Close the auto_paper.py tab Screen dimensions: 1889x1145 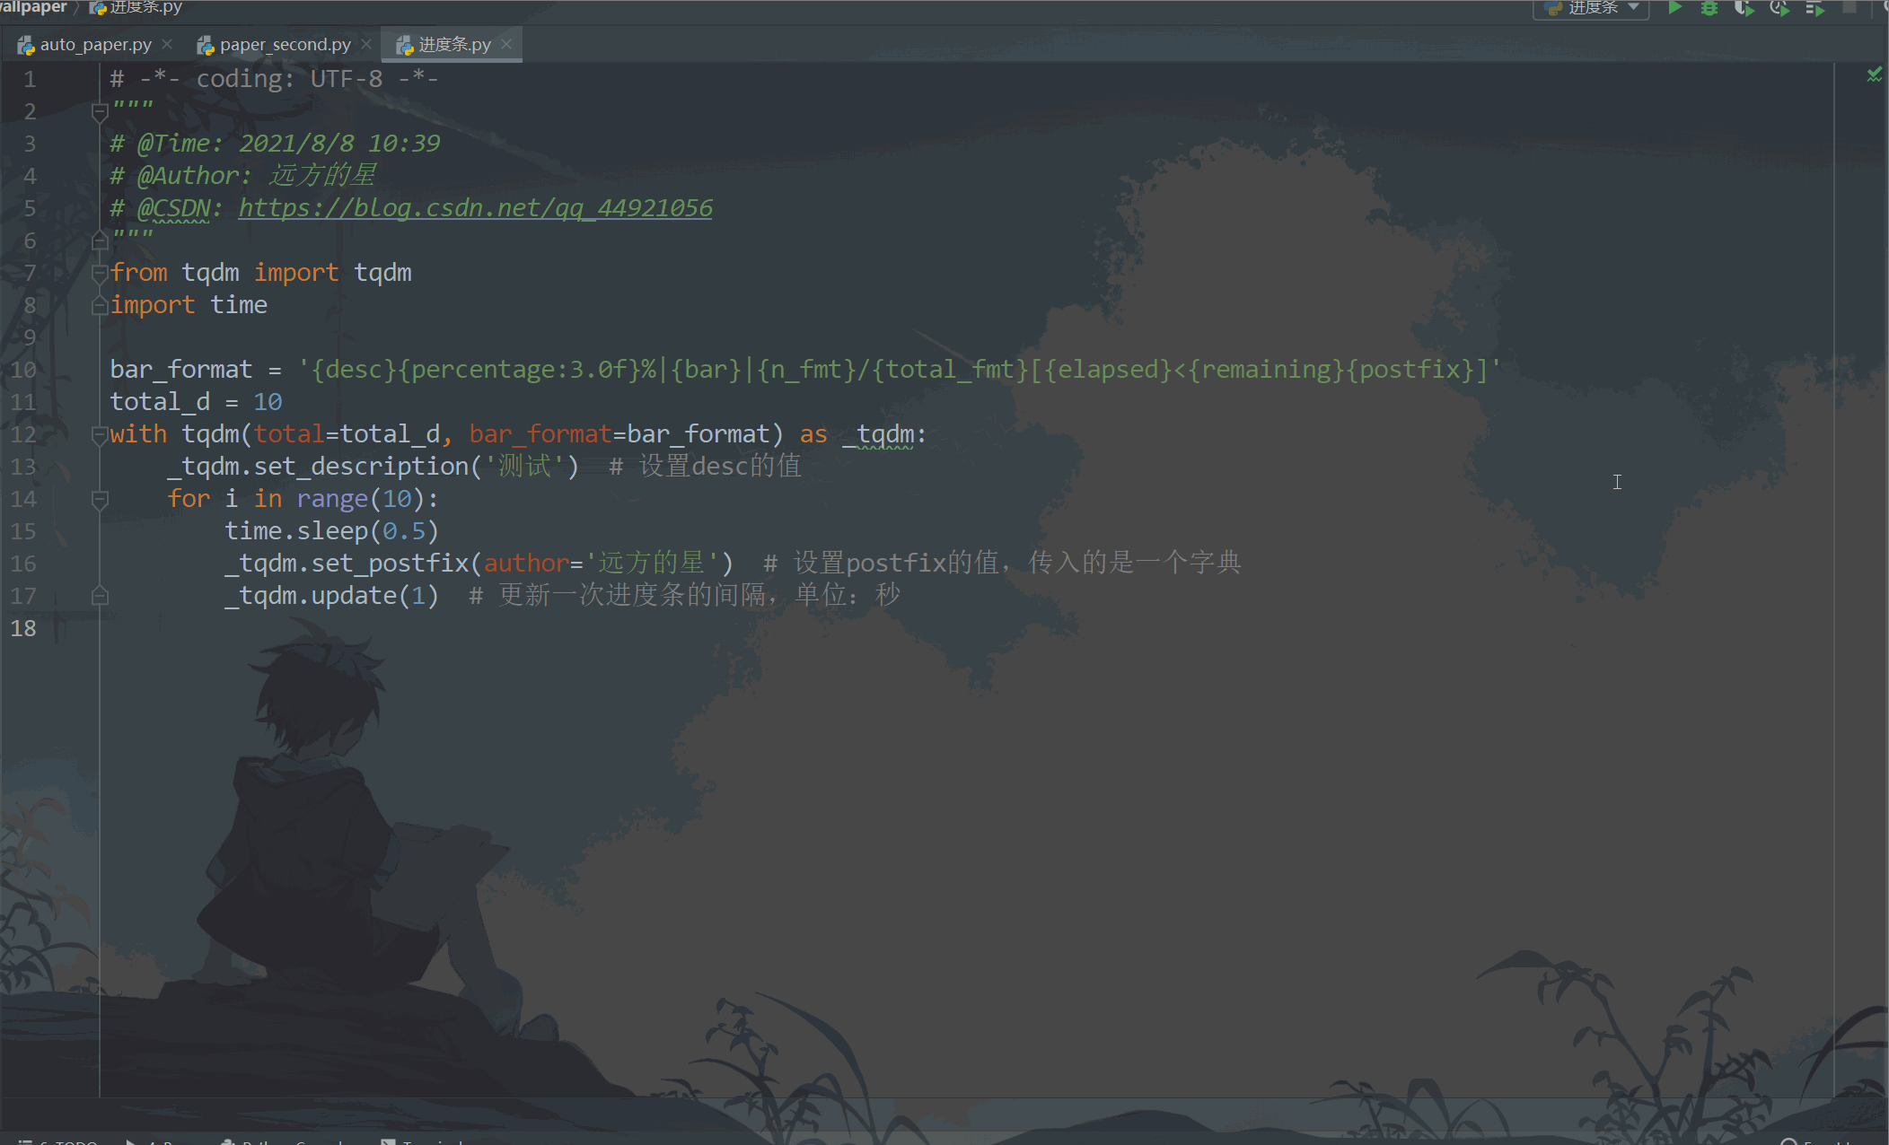(167, 44)
